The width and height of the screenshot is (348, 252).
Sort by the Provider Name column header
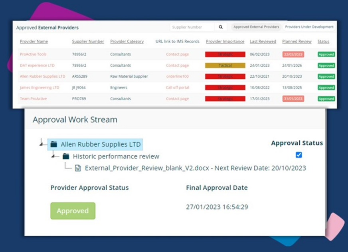34,42
